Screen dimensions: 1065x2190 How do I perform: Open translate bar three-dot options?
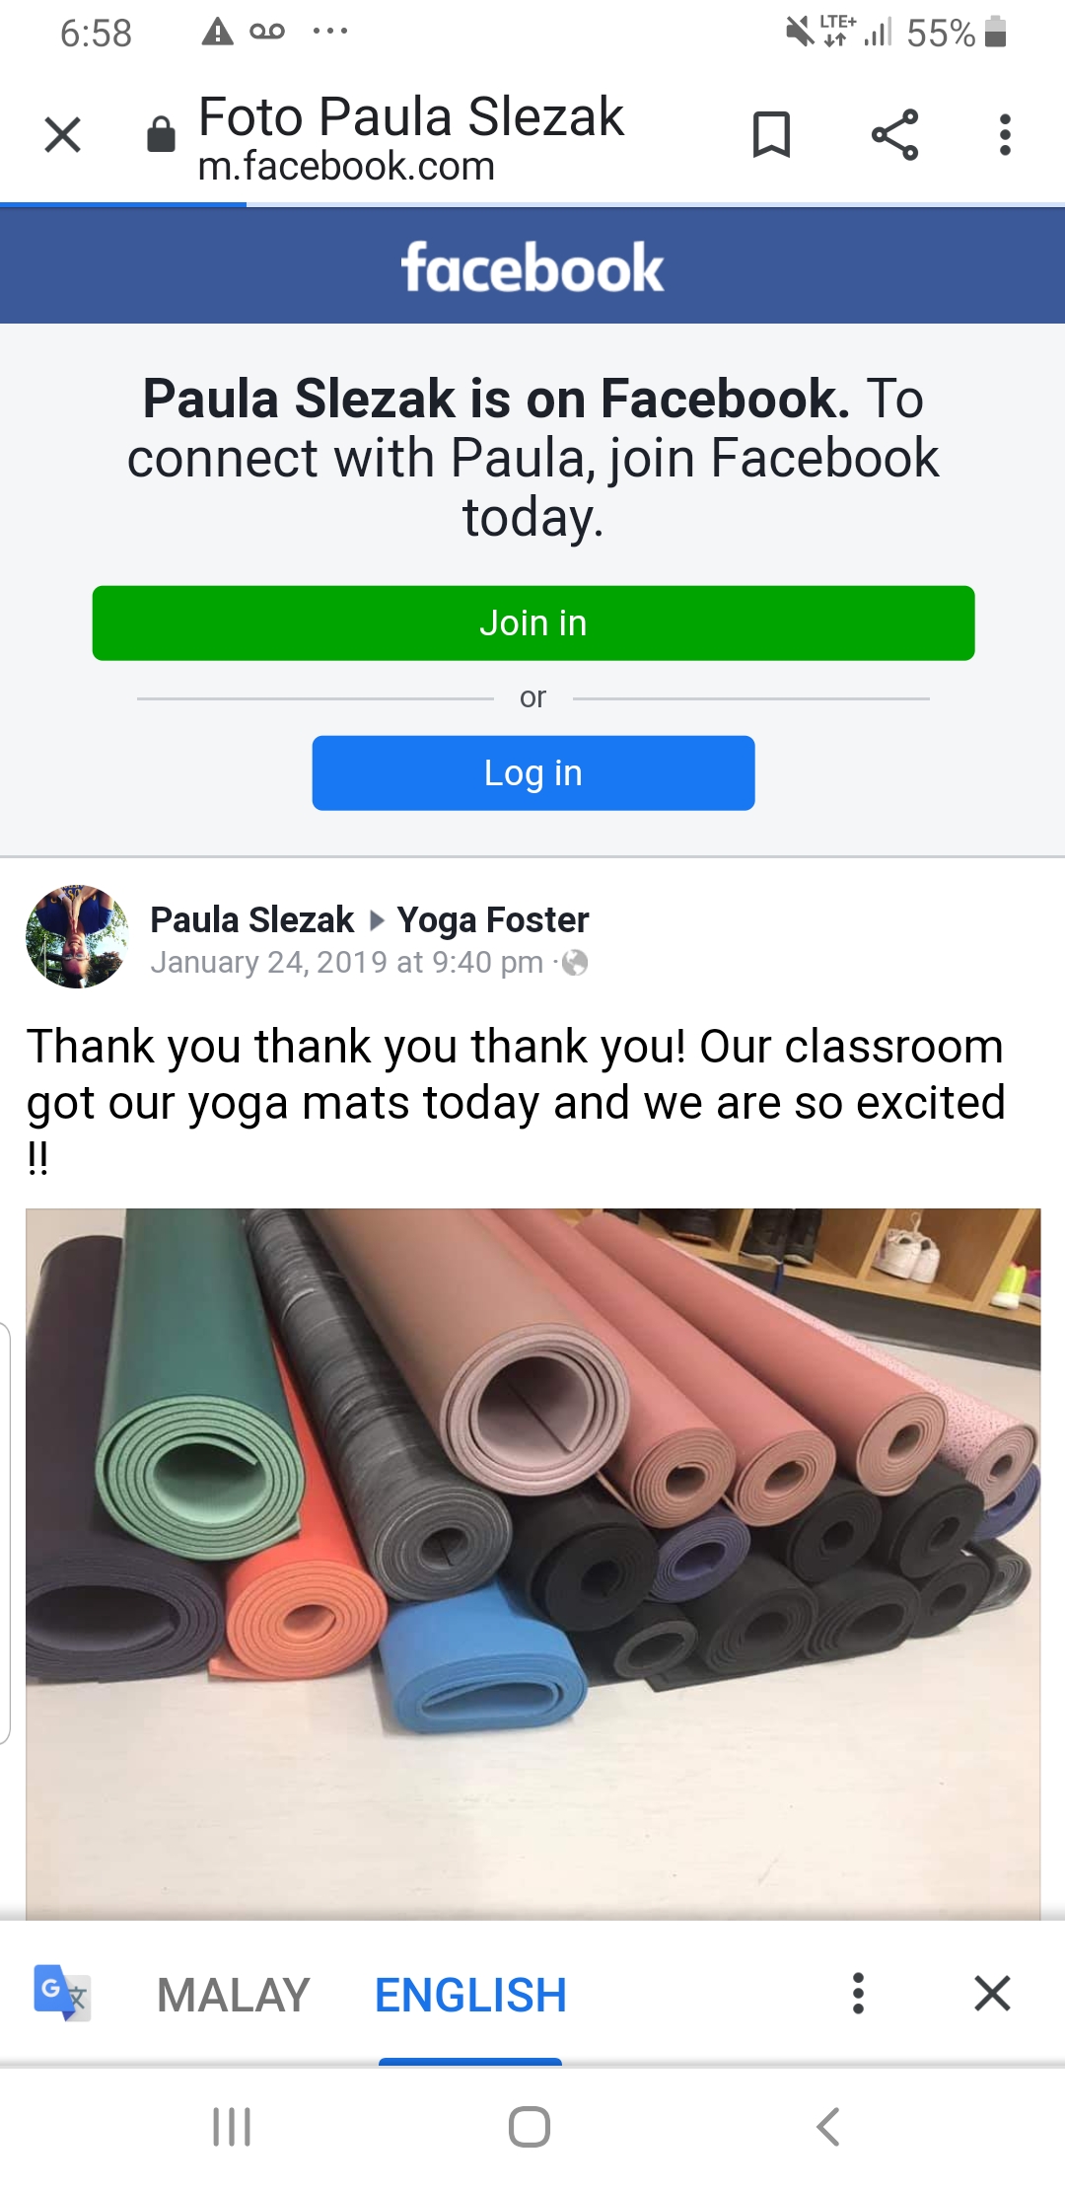click(x=858, y=1994)
